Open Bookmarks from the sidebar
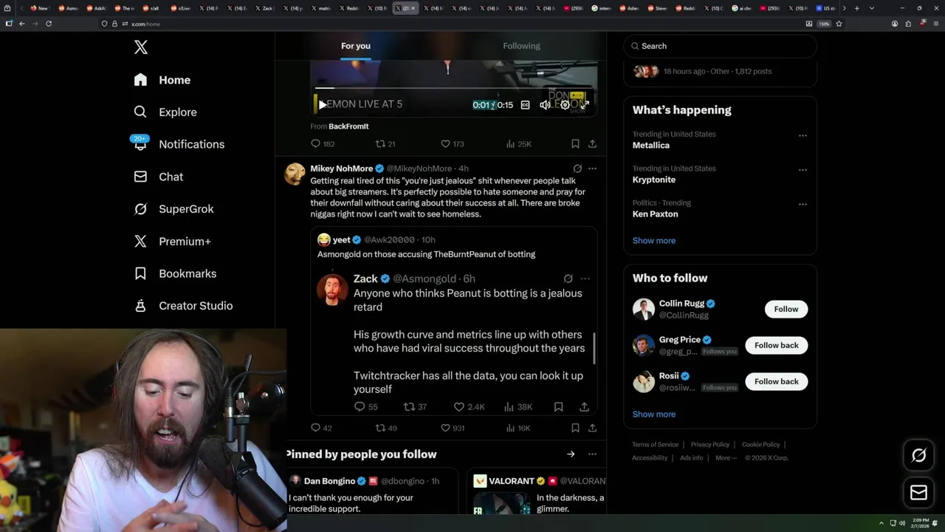 point(175,273)
